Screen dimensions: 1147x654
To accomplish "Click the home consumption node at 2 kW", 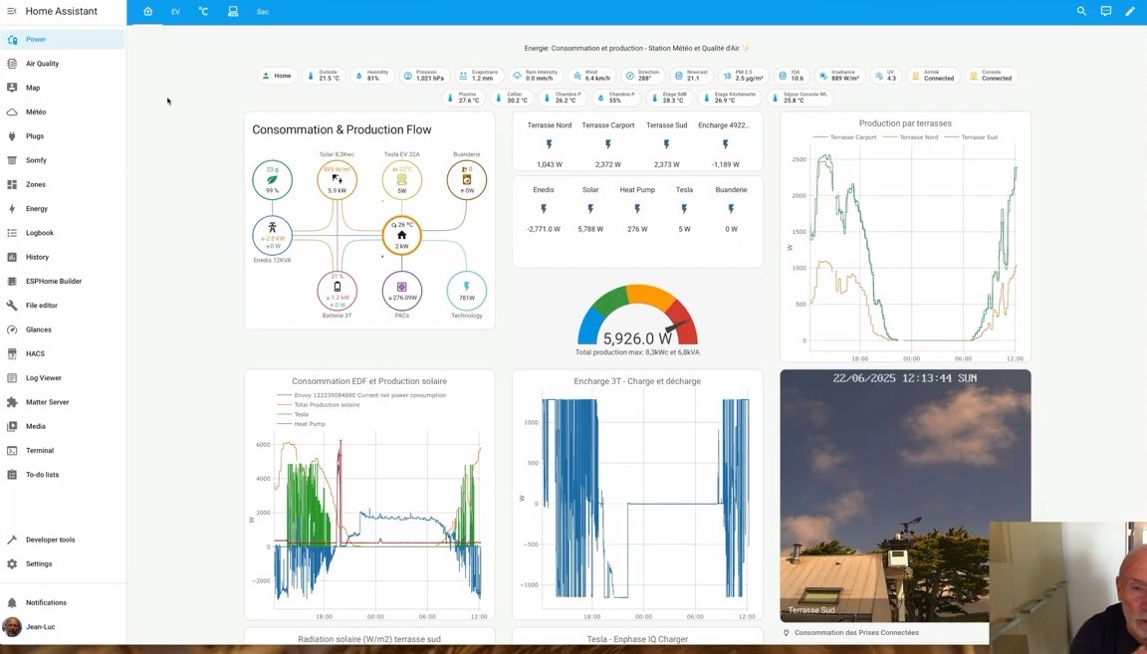I will 401,235.
